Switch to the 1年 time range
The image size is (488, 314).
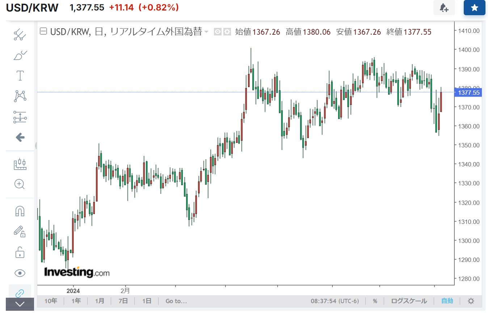click(76, 301)
